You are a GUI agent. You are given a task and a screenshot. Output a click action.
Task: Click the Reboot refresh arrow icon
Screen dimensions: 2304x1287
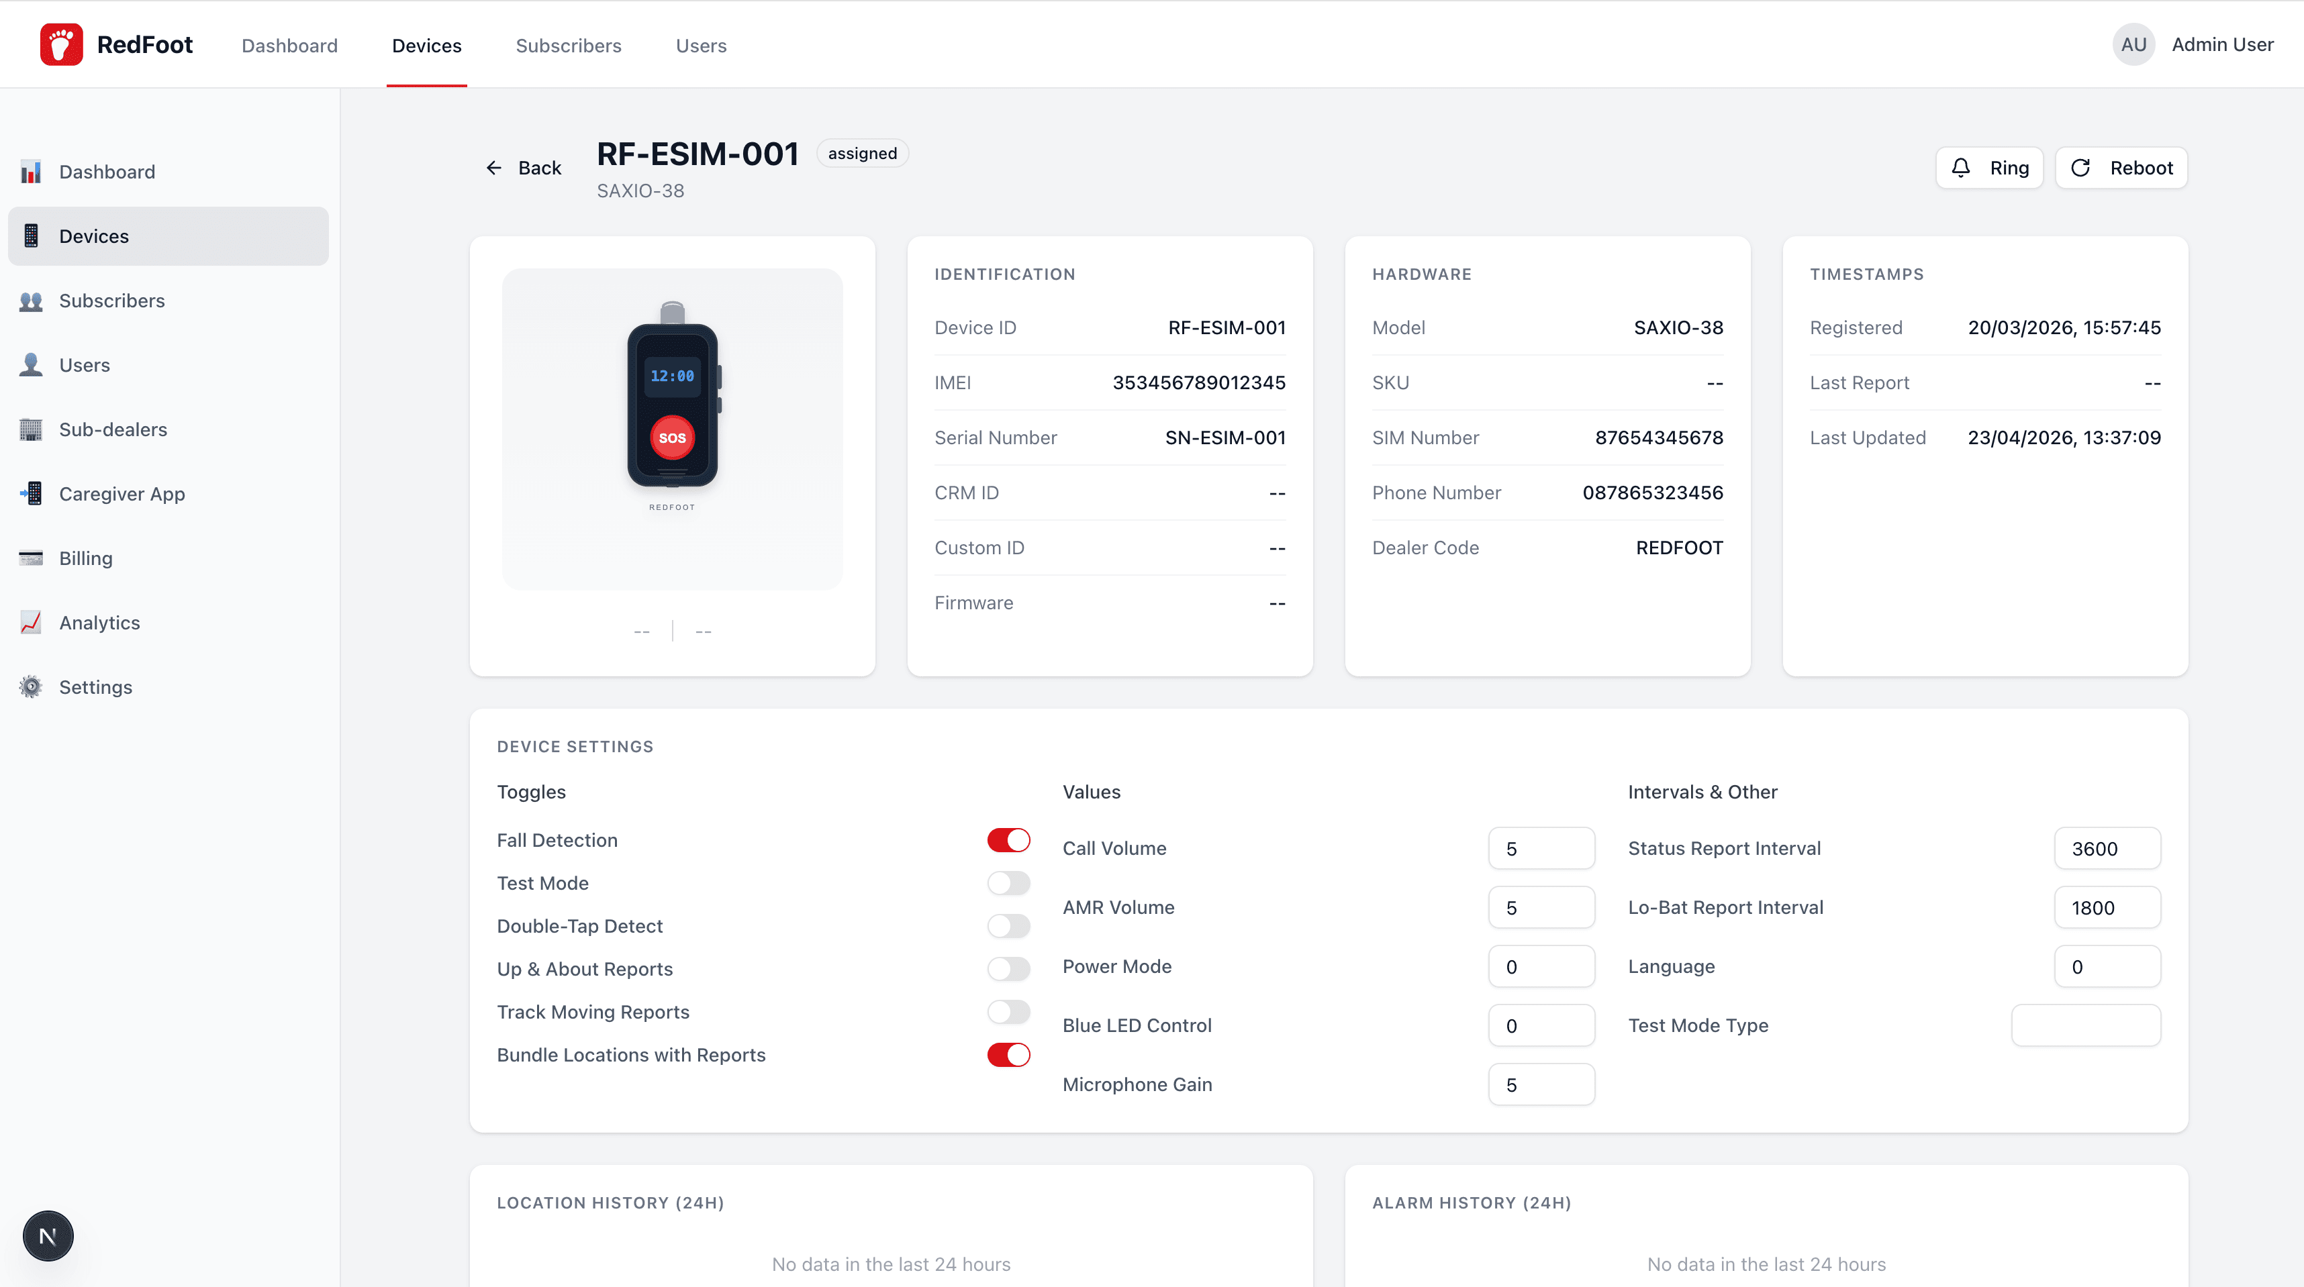tap(2080, 168)
